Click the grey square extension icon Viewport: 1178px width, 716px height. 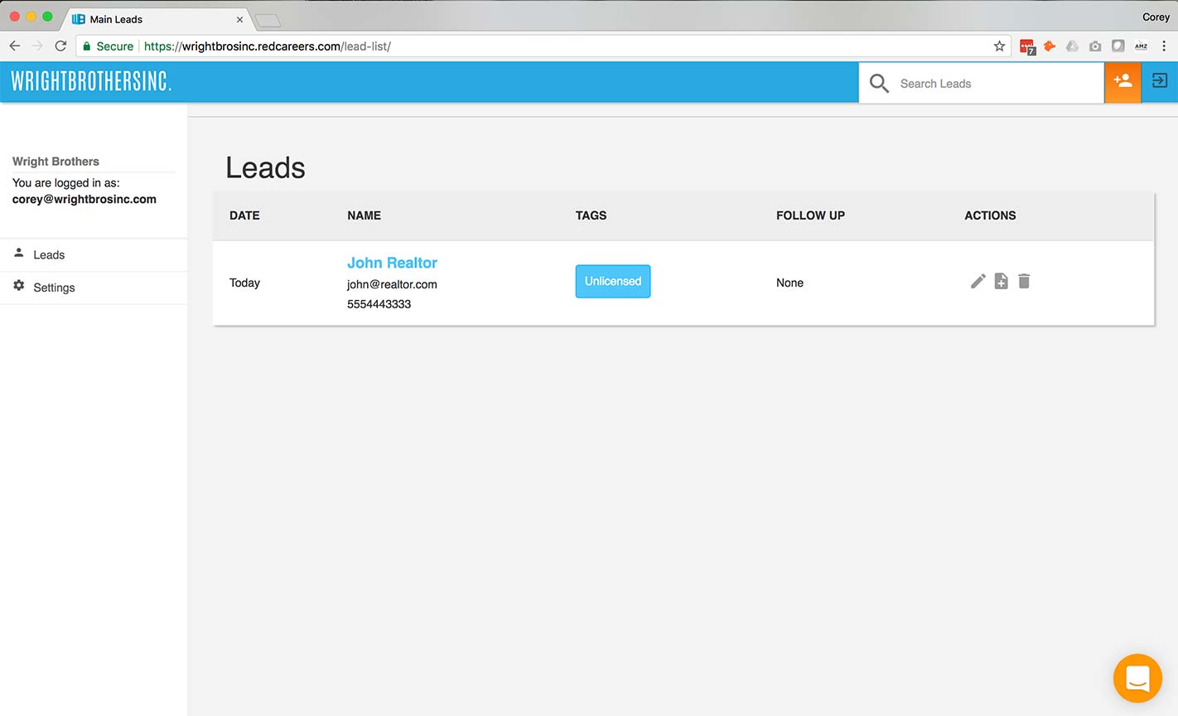(1118, 46)
